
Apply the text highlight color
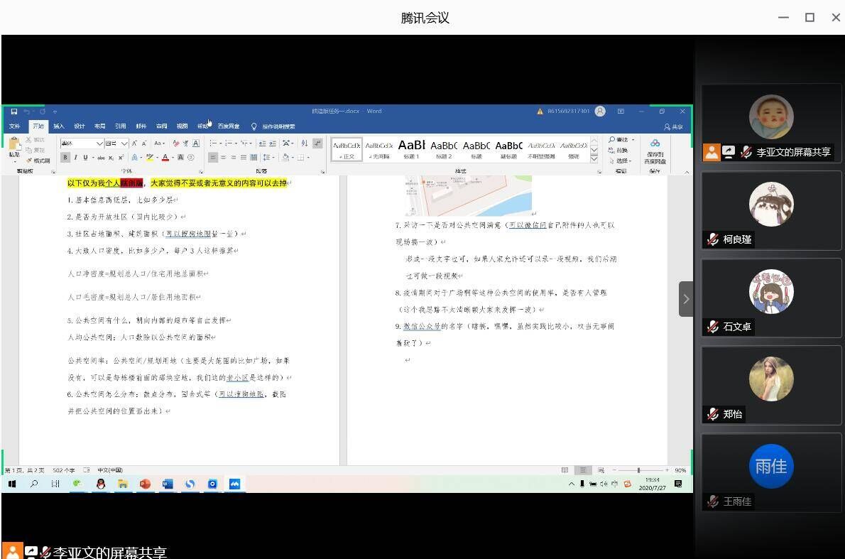pos(150,158)
